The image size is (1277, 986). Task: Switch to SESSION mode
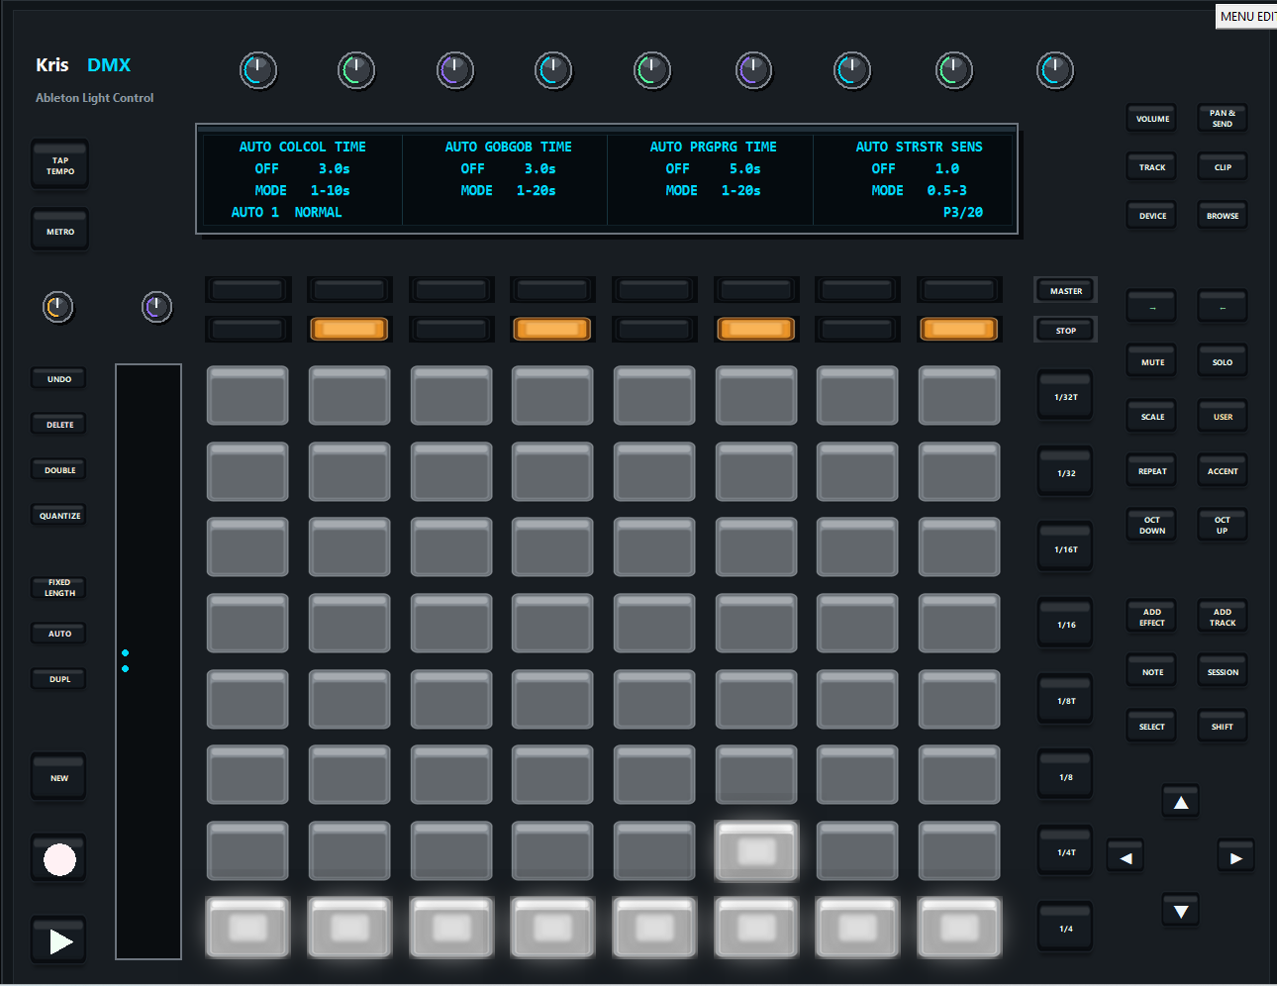pyautogui.click(x=1223, y=672)
